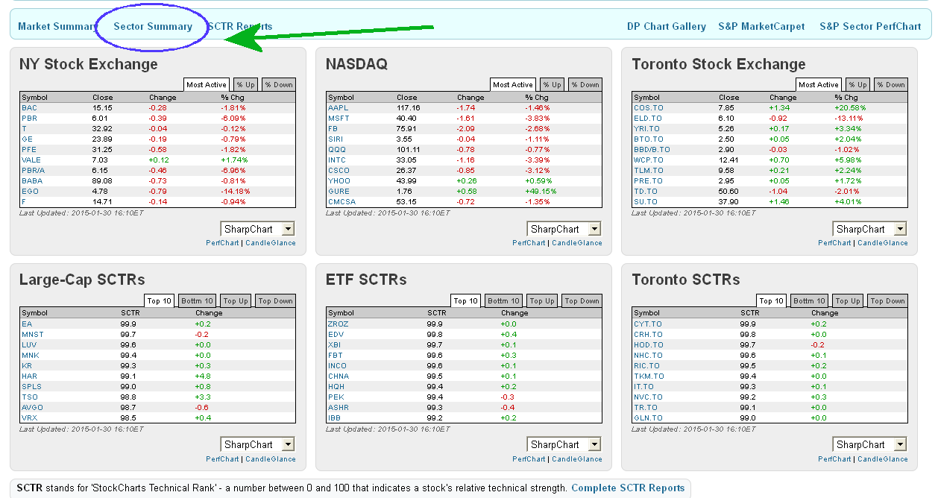The width and height of the screenshot is (938, 498).
Task: Select Toronto SCTRs Top Up tab
Action: [x=848, y=300]
